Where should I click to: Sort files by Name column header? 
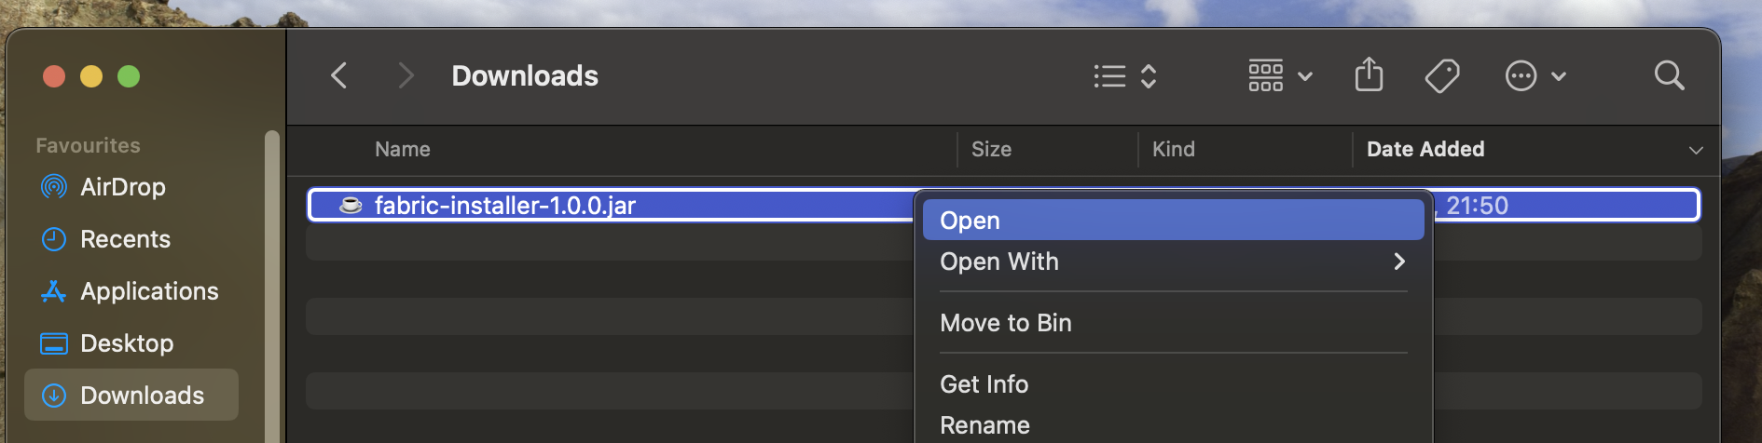tap(403, 149)
